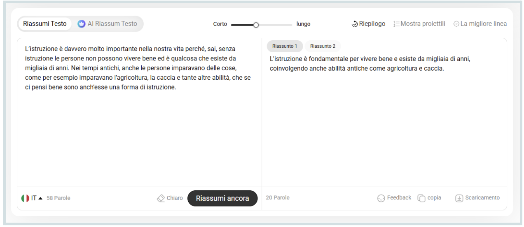Screen dimensions: 524x227
Task: Click the Scaricamento download icon
Action: click(x=459, y=198)
